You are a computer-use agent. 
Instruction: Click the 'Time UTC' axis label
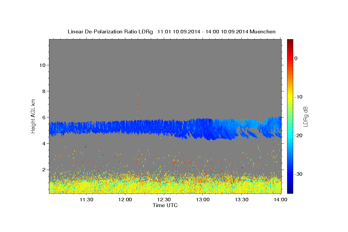pyautogui.click(x=165, y=205)
